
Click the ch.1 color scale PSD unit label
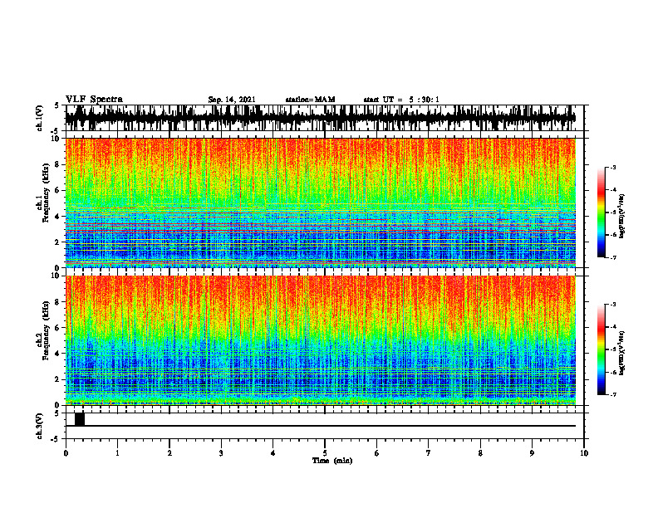point(622,217)
